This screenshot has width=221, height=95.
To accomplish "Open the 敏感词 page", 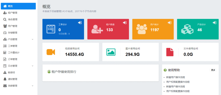I will (x=18, y=72).
